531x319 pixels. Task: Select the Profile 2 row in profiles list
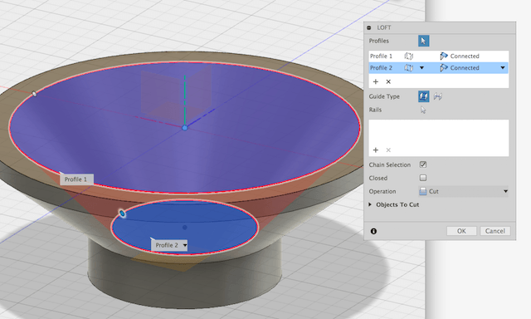coord(439,68)
